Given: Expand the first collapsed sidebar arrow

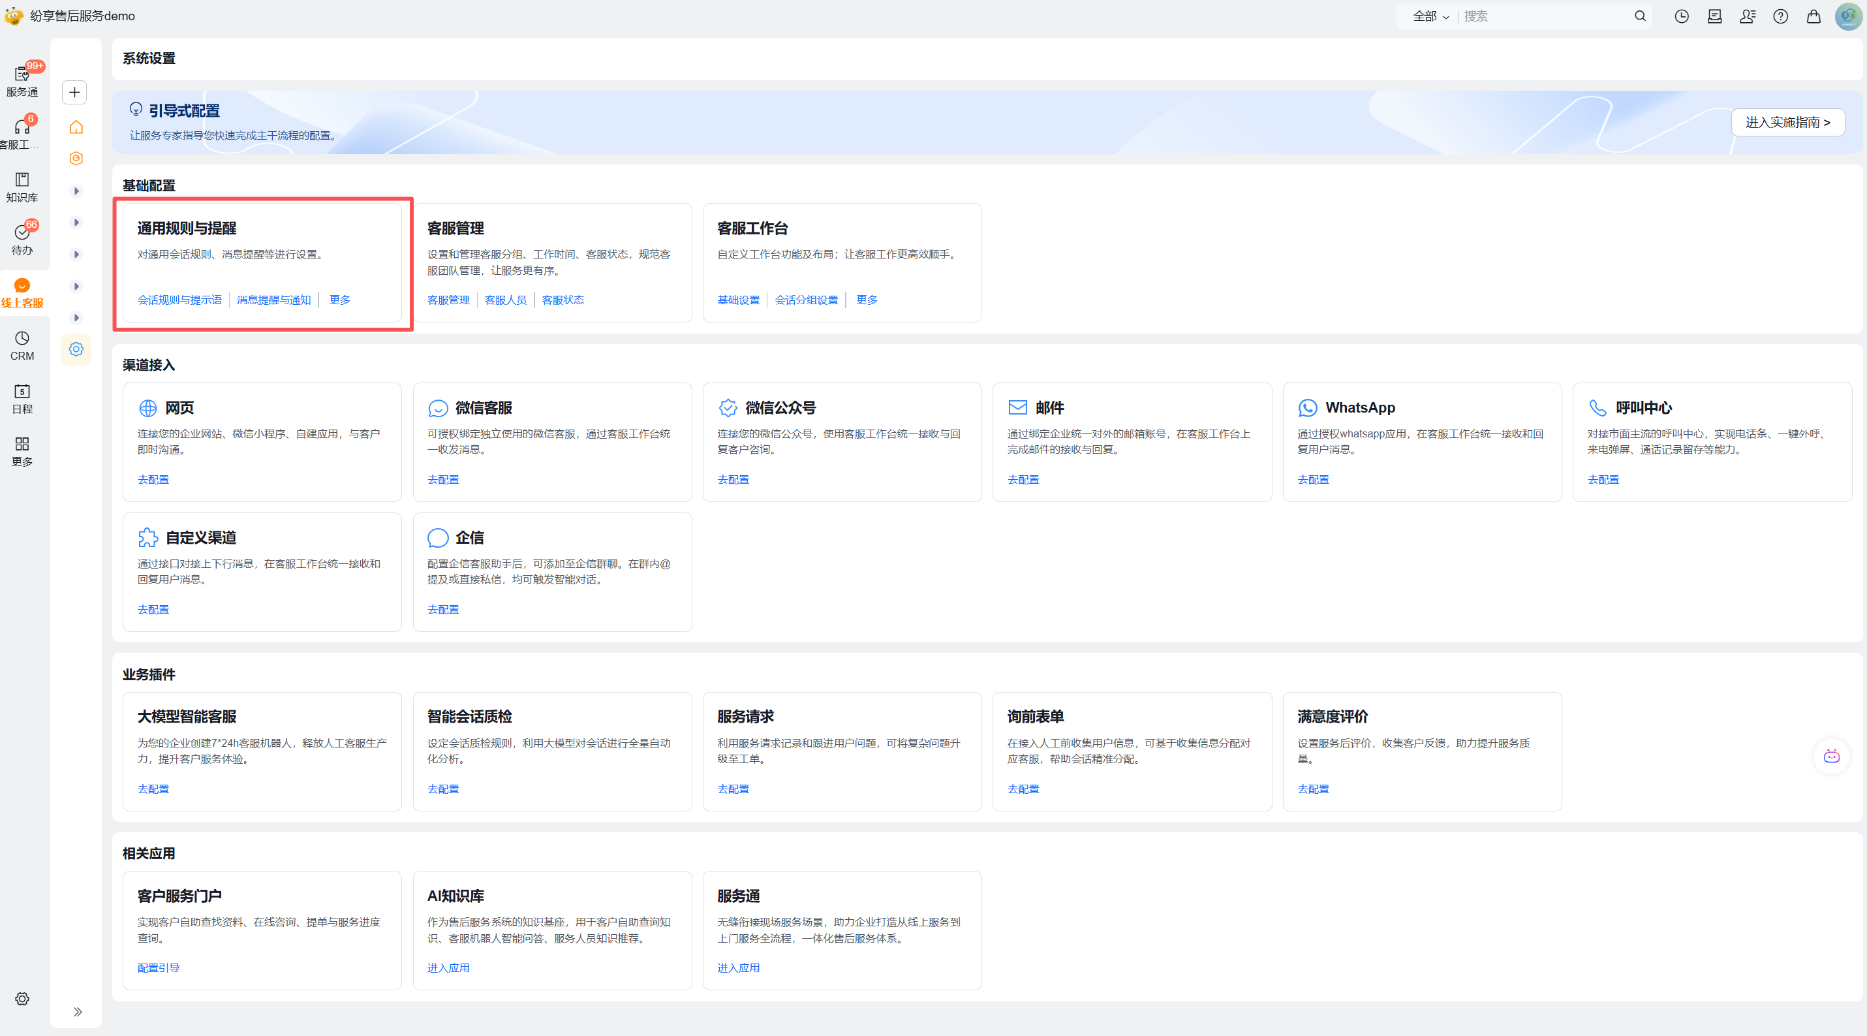Looking at the screenshot, I should pyautogui.click(x=76, y=191).
